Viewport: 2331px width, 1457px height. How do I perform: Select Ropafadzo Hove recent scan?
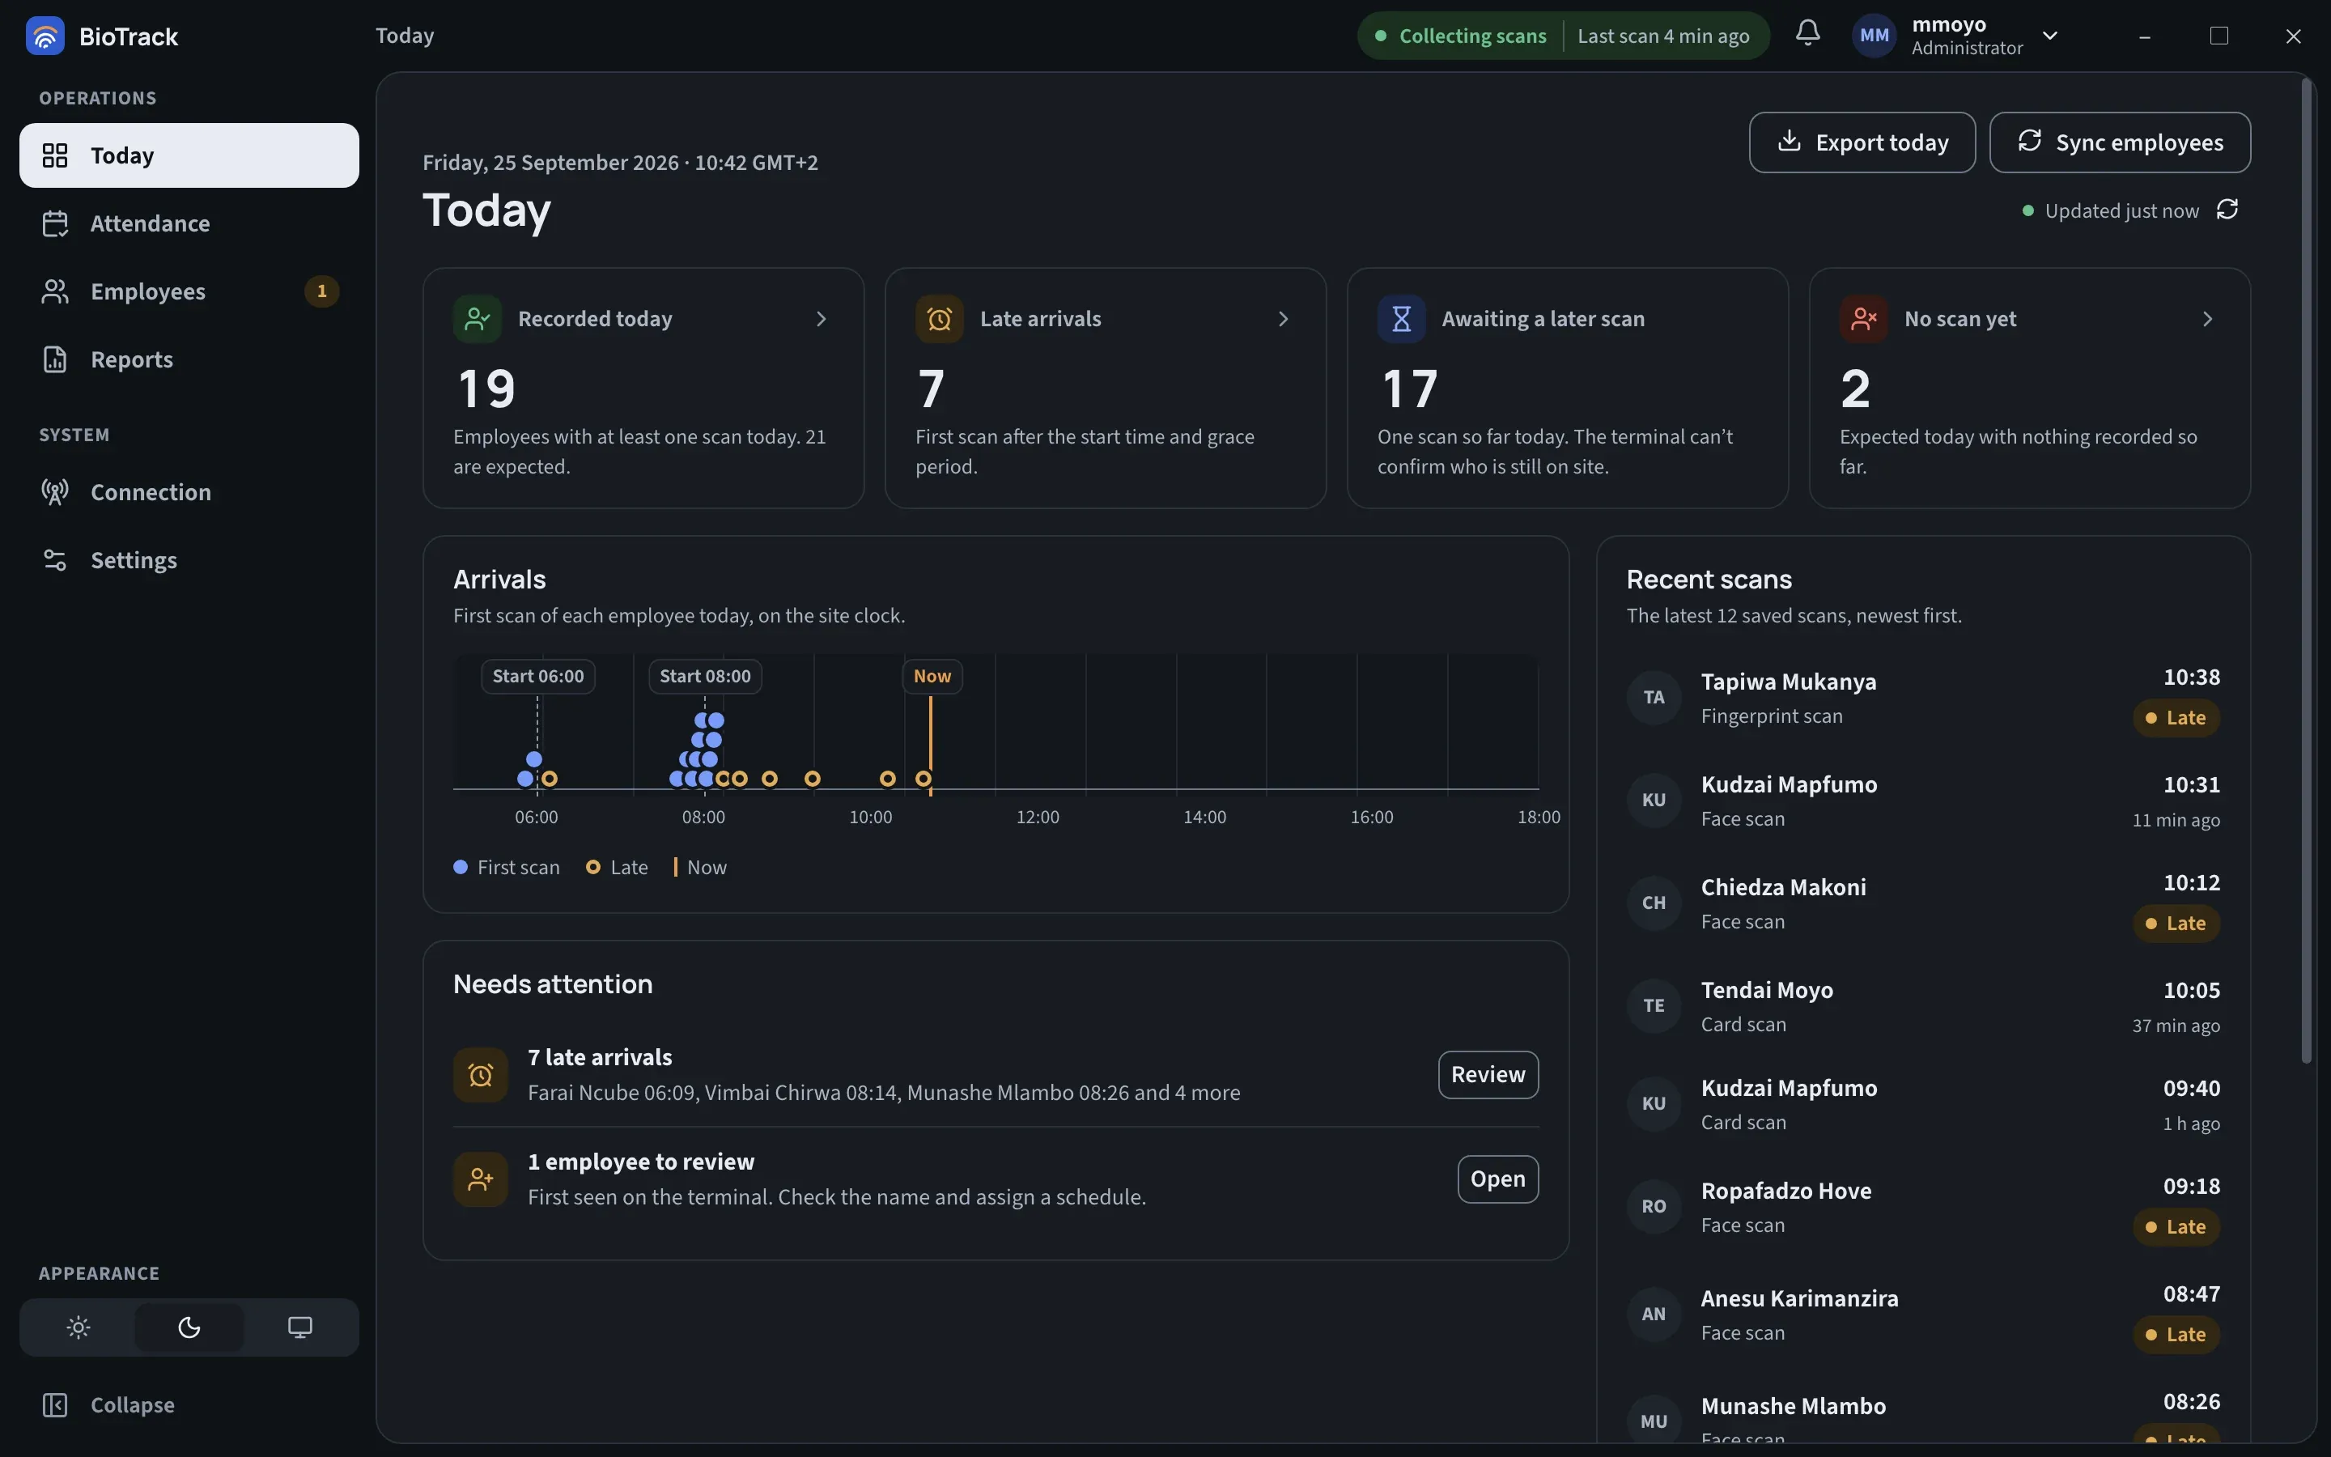point(1922,1206)
